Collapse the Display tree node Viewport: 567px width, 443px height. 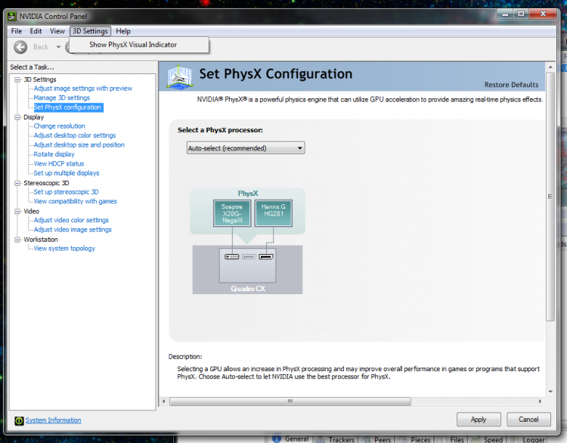pyautogui.click(x=17, y=117)
